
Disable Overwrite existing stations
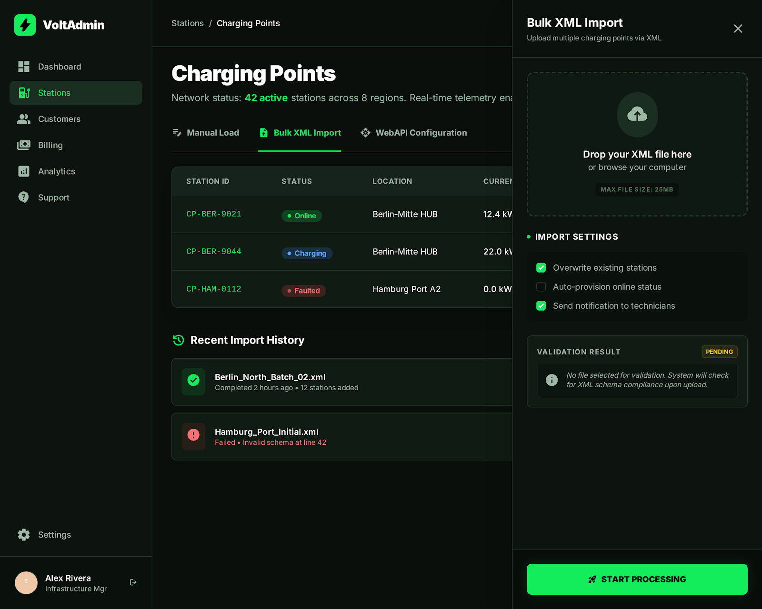point(541,267)
